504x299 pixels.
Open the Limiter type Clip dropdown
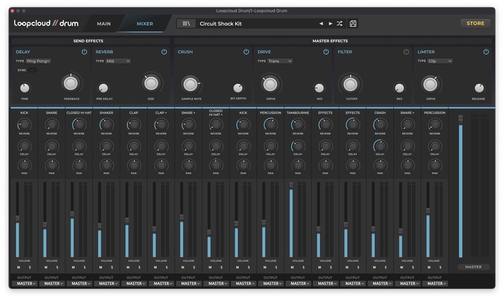(x=440, y=61)
